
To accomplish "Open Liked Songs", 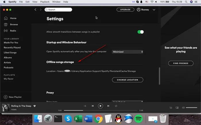I will click(10, 53).
